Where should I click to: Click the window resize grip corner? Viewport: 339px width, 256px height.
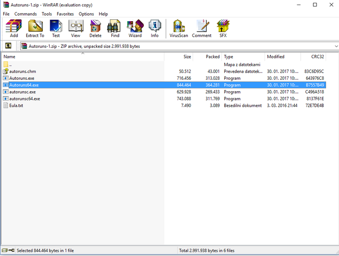(x=337, y=252)
